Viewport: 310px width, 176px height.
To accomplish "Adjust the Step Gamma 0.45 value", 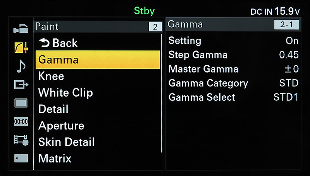I will point(289,55).
